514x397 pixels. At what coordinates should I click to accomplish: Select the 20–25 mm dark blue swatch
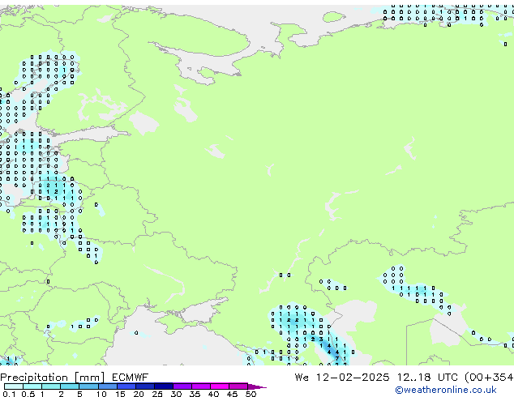145,386
